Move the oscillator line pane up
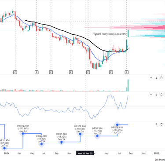 point(151,95)
